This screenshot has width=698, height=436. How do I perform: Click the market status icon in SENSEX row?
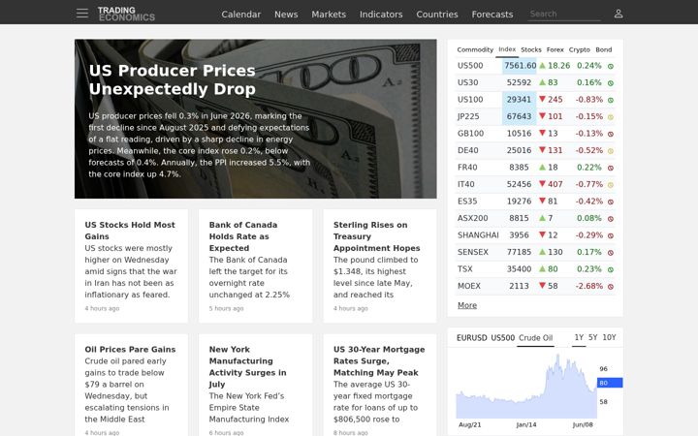[x=611, y=253]
